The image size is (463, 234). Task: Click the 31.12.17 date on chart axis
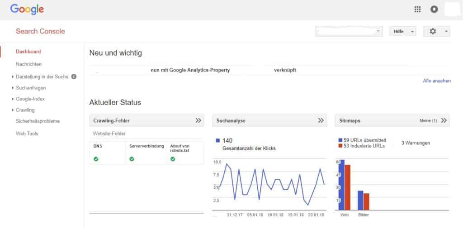click(235, 215)
